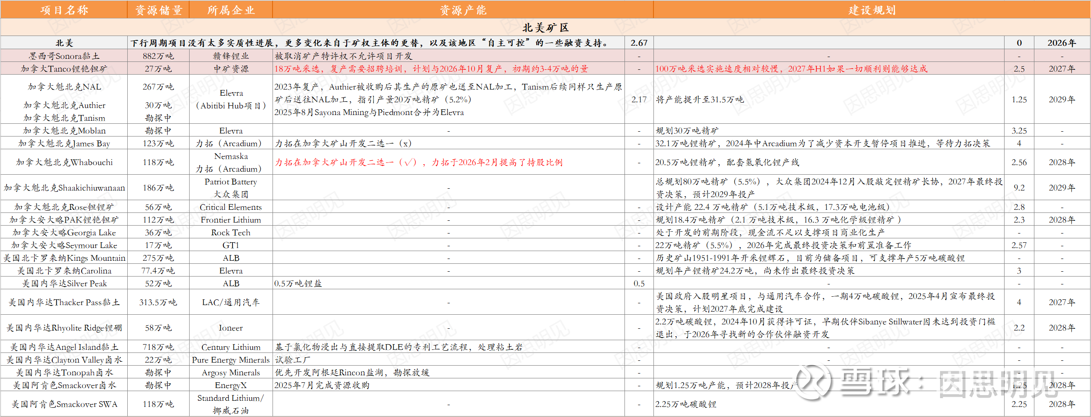
Task: Select the Critical Elements company cell
Action: (x=231, y=207)
